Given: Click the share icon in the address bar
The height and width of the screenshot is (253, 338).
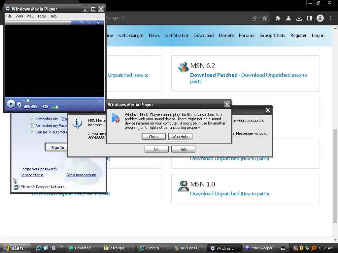Looking at the screenshot, I should [x=254, y=18].
